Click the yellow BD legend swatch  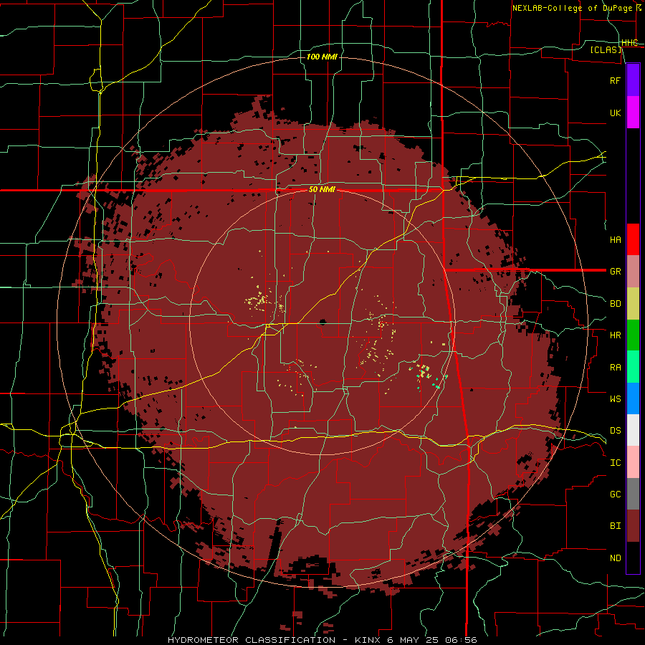pyautogui.click(x=633, y=304)
